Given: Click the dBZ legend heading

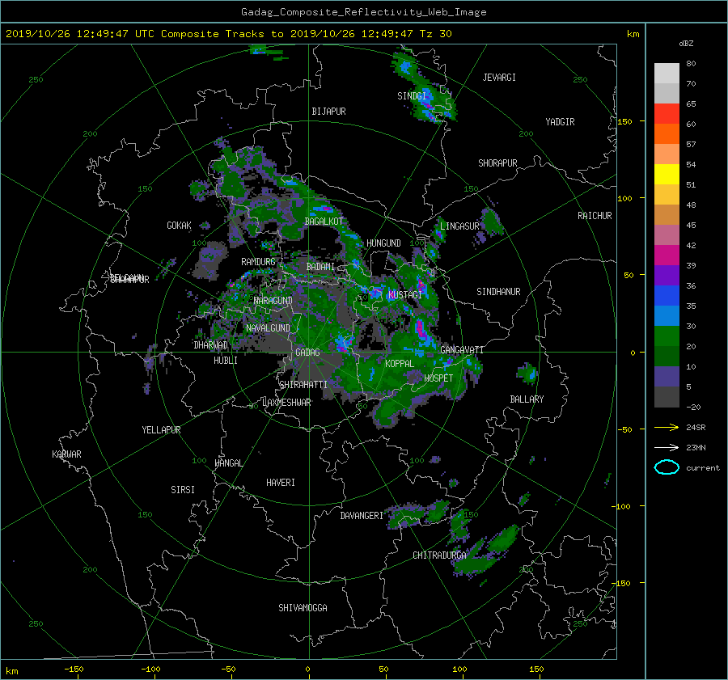Looking at the screenshot, I should point(686,44).
